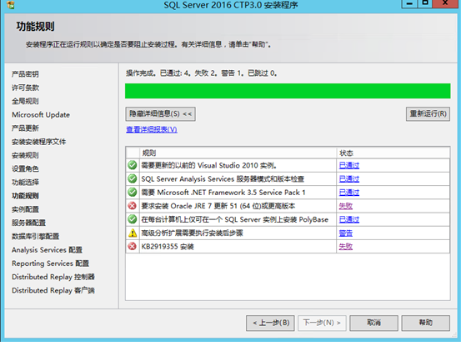Select the bold 功能规则 step in sidebar
The image size is (461, 346).
click(25, 196)
